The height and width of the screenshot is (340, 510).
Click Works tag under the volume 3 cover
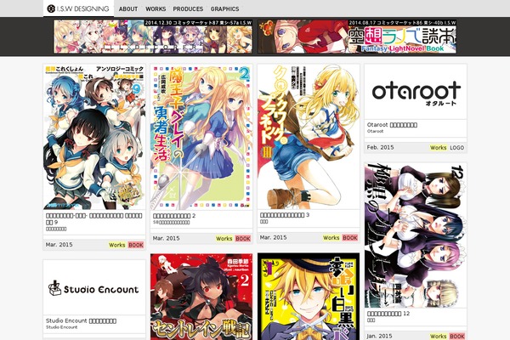click(x=331, y=238)
